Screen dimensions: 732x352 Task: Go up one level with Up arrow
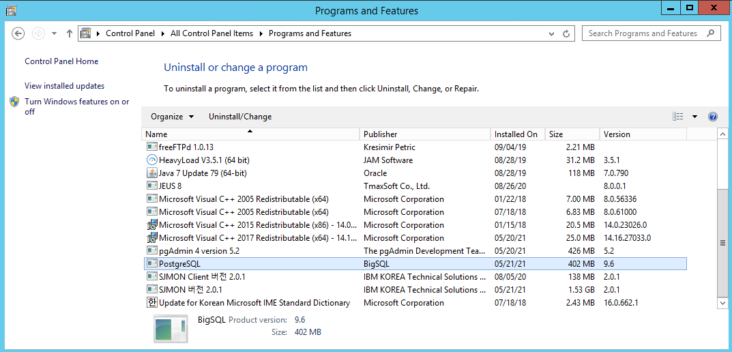coord(70,33)
